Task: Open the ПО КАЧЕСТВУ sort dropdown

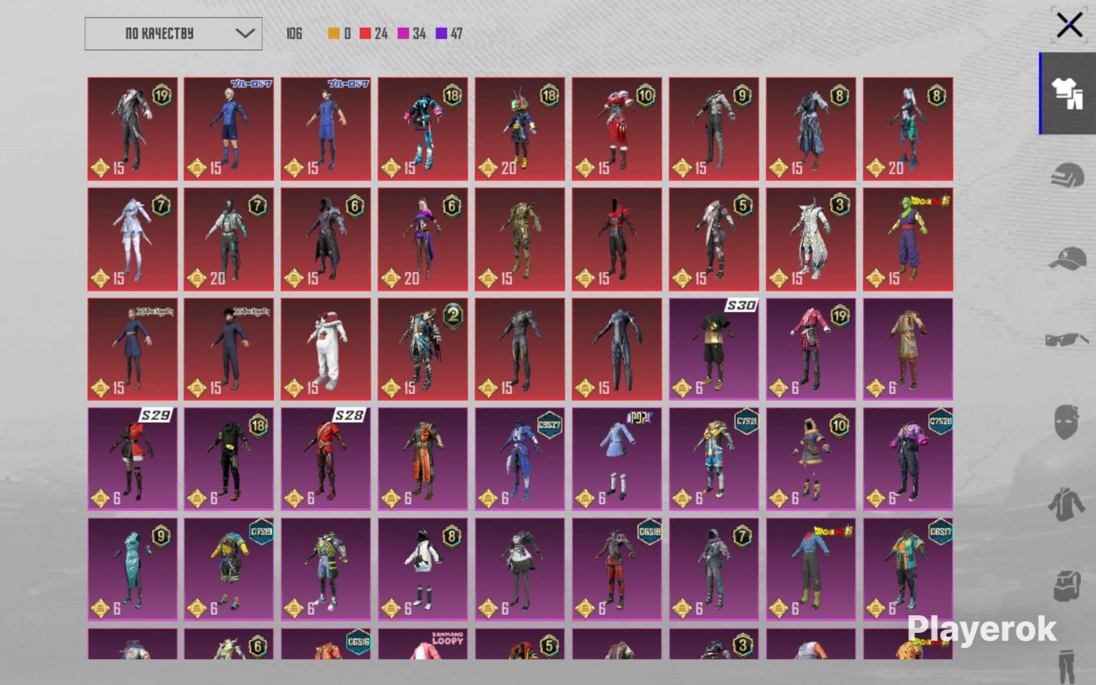Action: pos(173,34)
